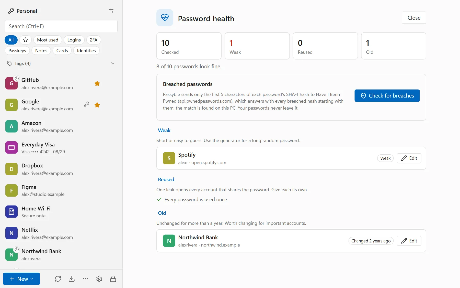
Task: Lock the vault with padlock icon
Action: (113, 279)
